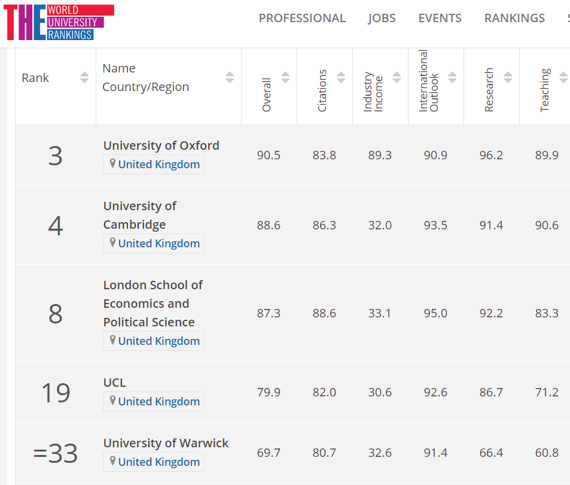Open London School of Economics link
The width and height of the screenshot is (570, 485).
pos(153,303)
